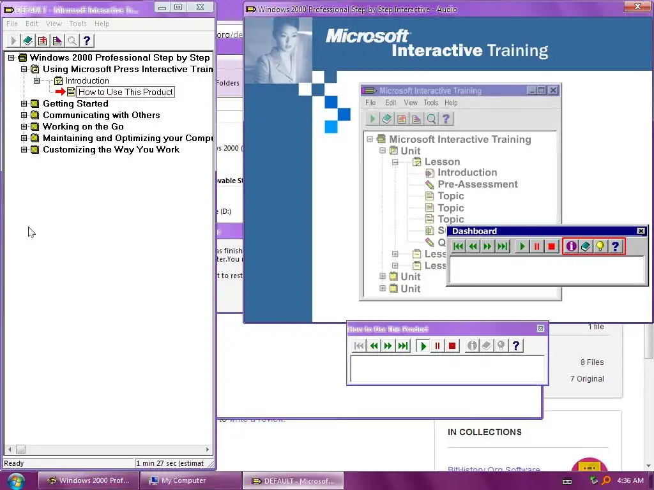Screen dimensions: 654x490
Task: Click the red document toolbar icon
Action: (x=43, y=41)
